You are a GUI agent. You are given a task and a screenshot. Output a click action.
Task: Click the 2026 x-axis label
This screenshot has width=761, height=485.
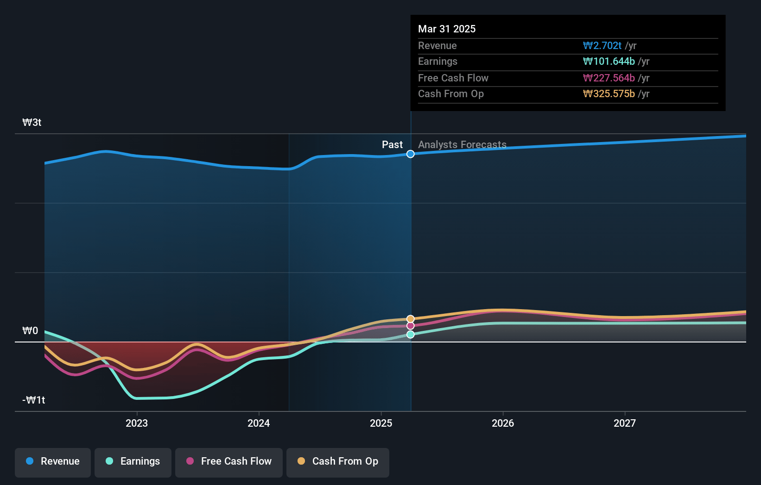coord(503,423)
